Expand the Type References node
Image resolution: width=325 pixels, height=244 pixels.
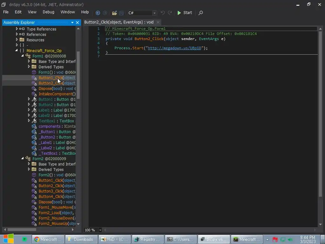click(17, 29)
